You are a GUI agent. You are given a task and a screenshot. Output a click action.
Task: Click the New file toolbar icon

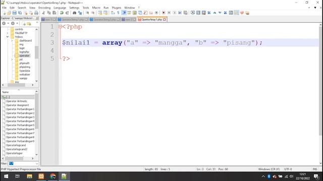tap(4, 13)
